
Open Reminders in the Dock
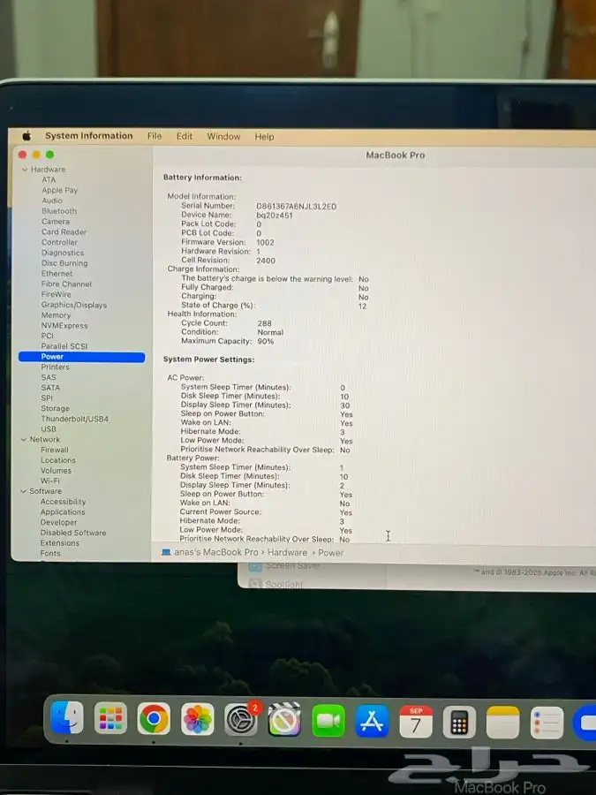[x=547, y=723]
